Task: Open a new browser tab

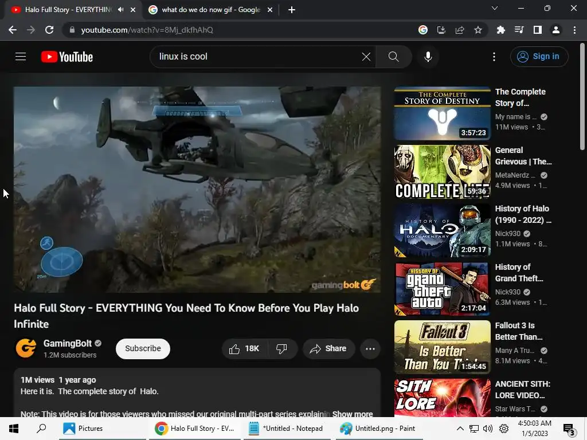Action: pyautogui.click(x=292, y=10)
